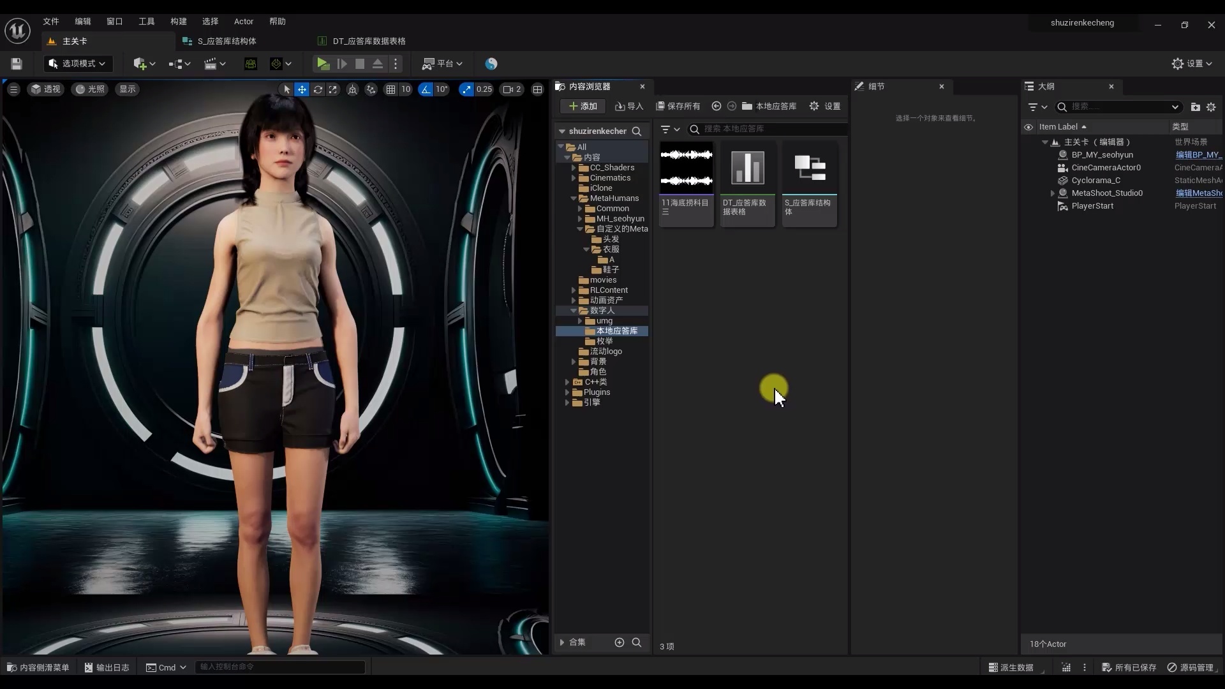Open the 选项模式 mode dropdown
The height and width of the screenshot is (689, 1225).
[78, 64]
